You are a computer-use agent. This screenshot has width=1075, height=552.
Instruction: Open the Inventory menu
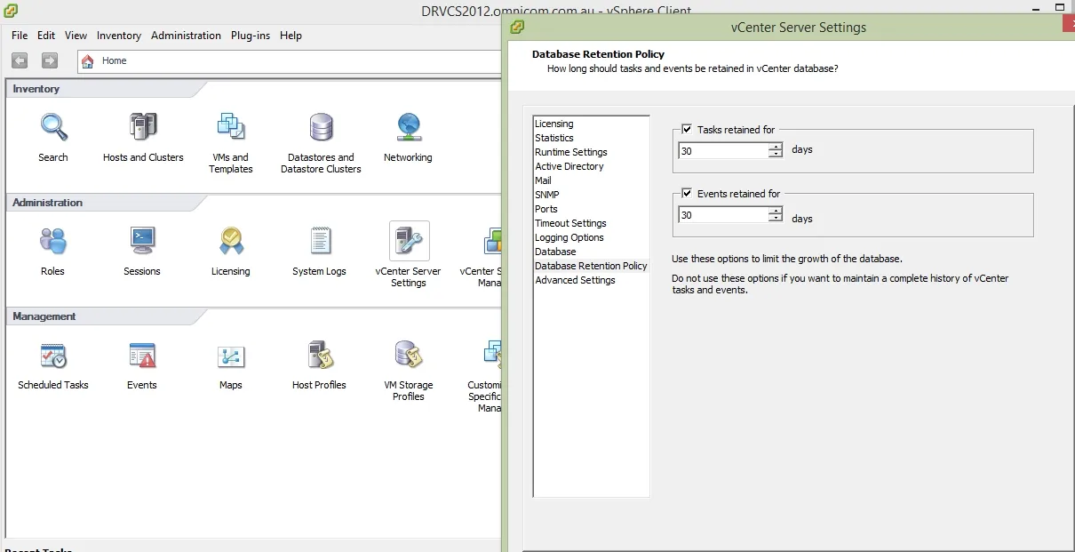tap(119, 36)
